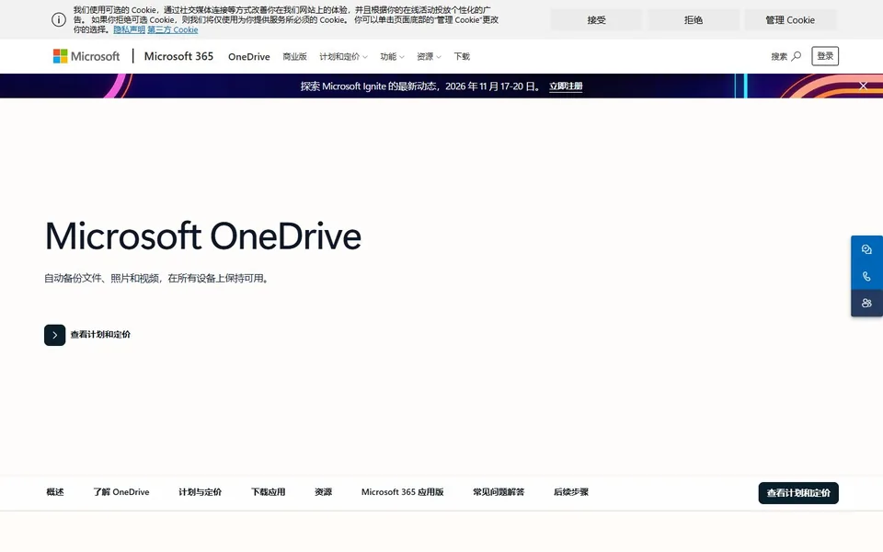Click dark 查看计划和定价 button in sub-navigation
883x552 pixels.
point(798,493)
